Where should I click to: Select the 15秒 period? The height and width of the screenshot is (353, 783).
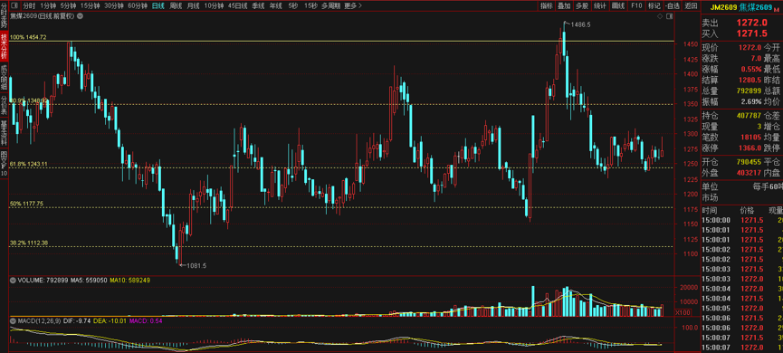[310, 6]
